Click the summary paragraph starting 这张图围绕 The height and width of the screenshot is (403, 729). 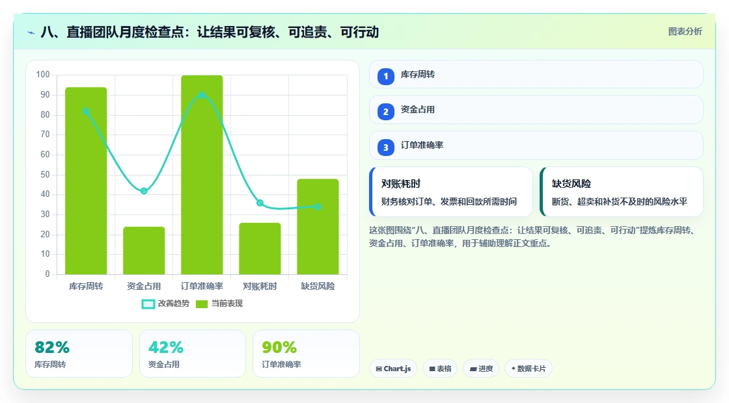pyautogui.click(x=532, y=237)
